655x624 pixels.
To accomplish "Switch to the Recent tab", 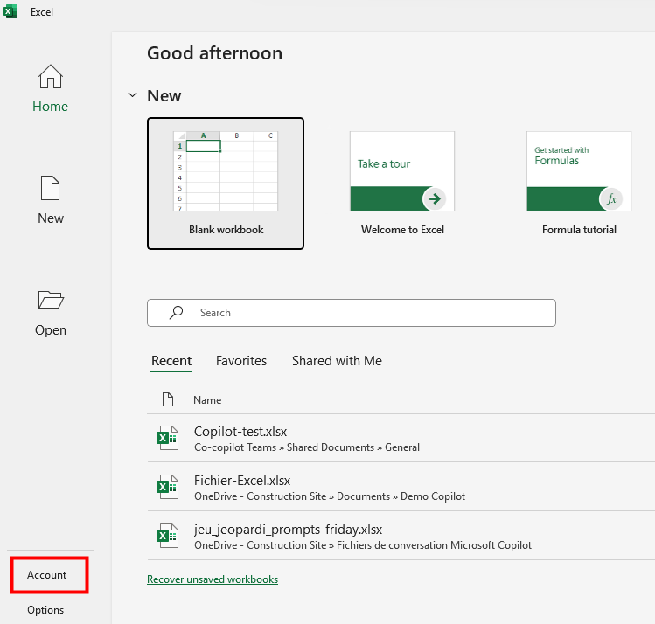I will [x=171, y=361].
